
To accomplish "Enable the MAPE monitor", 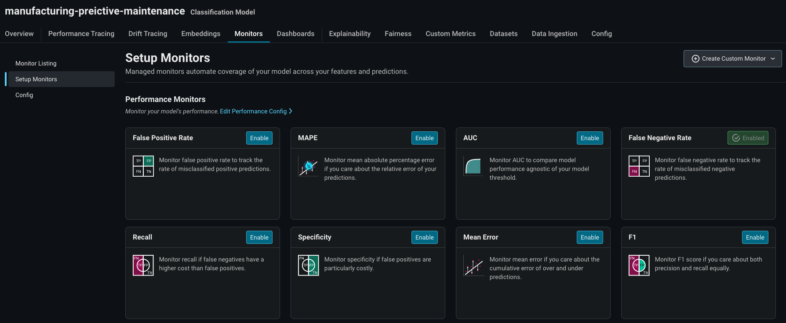I will [x=425, y=138].
